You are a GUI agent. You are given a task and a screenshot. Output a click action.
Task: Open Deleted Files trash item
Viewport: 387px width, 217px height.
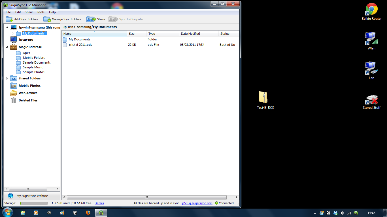tap(24, 100)
